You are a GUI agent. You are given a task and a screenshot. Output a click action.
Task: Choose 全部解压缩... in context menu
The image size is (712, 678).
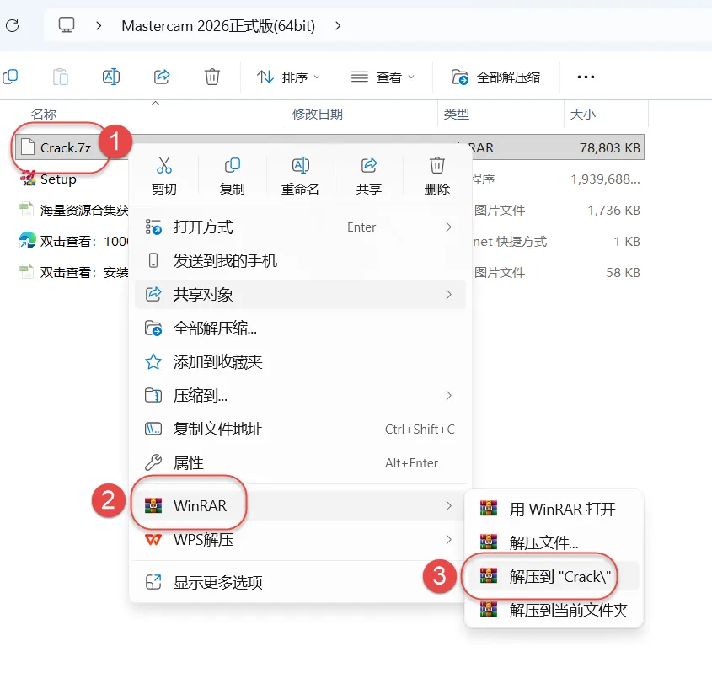300,328
